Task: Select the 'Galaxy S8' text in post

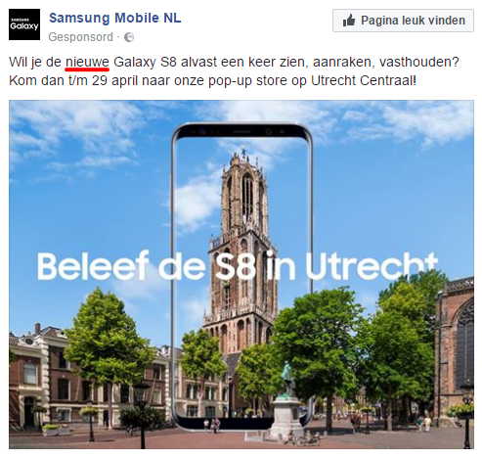Action: click(145, 62)
